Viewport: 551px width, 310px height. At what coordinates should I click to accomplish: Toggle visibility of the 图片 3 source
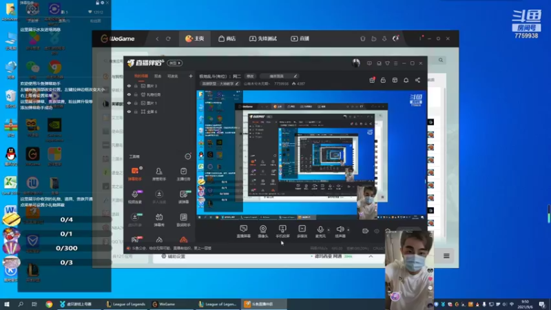pyautogui.click(x=129, y=85)
